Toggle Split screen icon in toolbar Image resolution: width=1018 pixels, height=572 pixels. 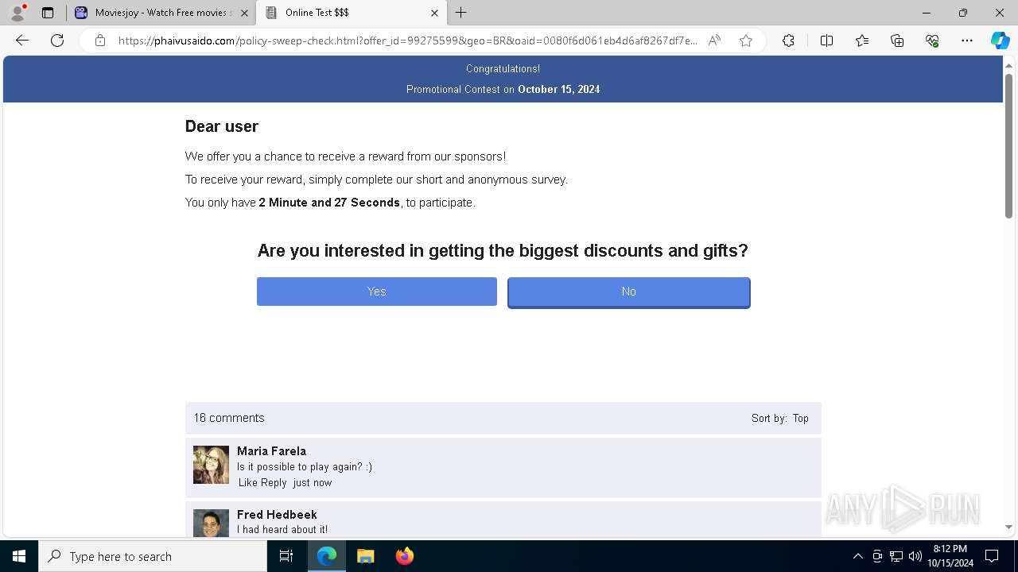pyautogui.click(x=826, y=41)
